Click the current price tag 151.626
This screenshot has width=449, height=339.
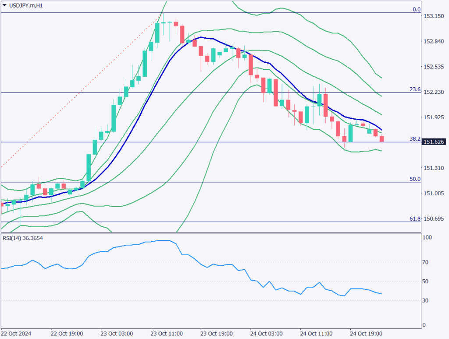434,142
